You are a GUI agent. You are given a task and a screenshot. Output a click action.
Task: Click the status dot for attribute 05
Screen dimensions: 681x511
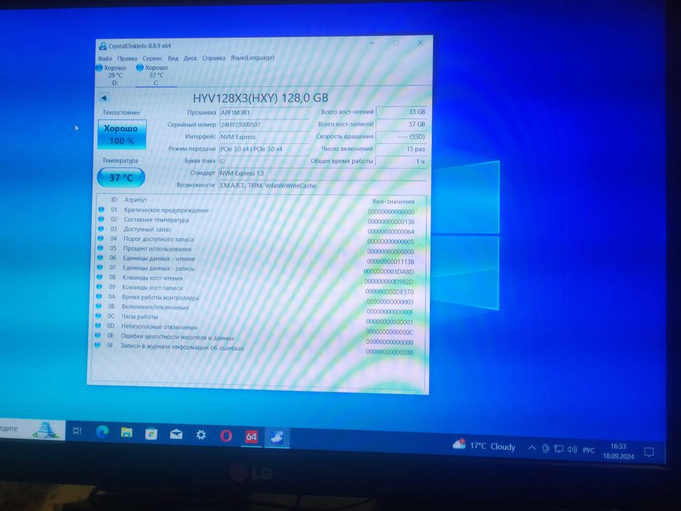point(100,248)
